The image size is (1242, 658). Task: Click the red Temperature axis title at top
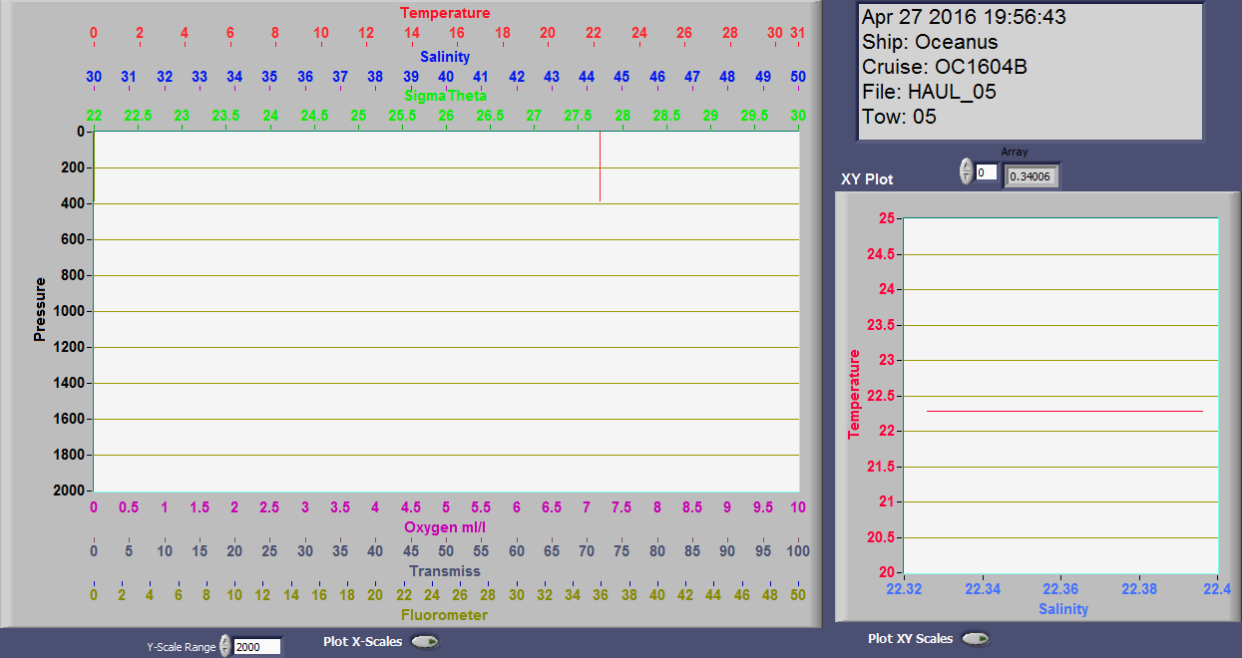(445, 13)
